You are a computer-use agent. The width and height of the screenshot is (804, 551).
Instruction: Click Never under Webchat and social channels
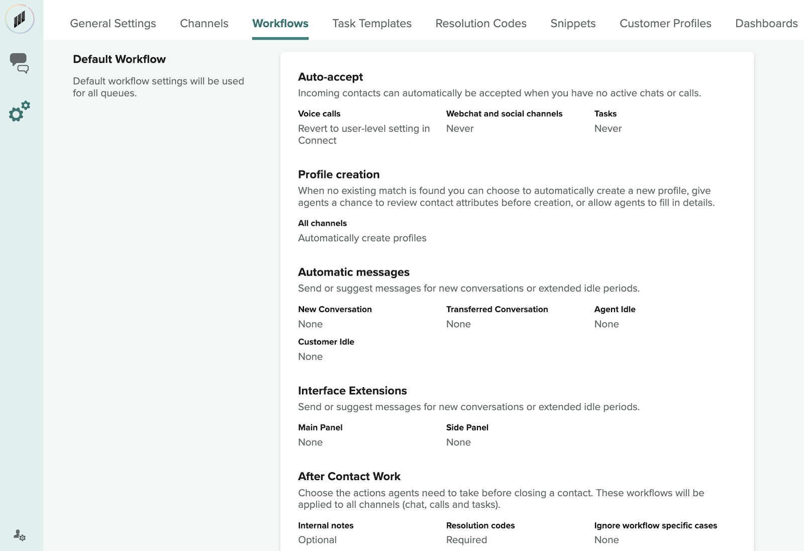click(x=460, y=128)
